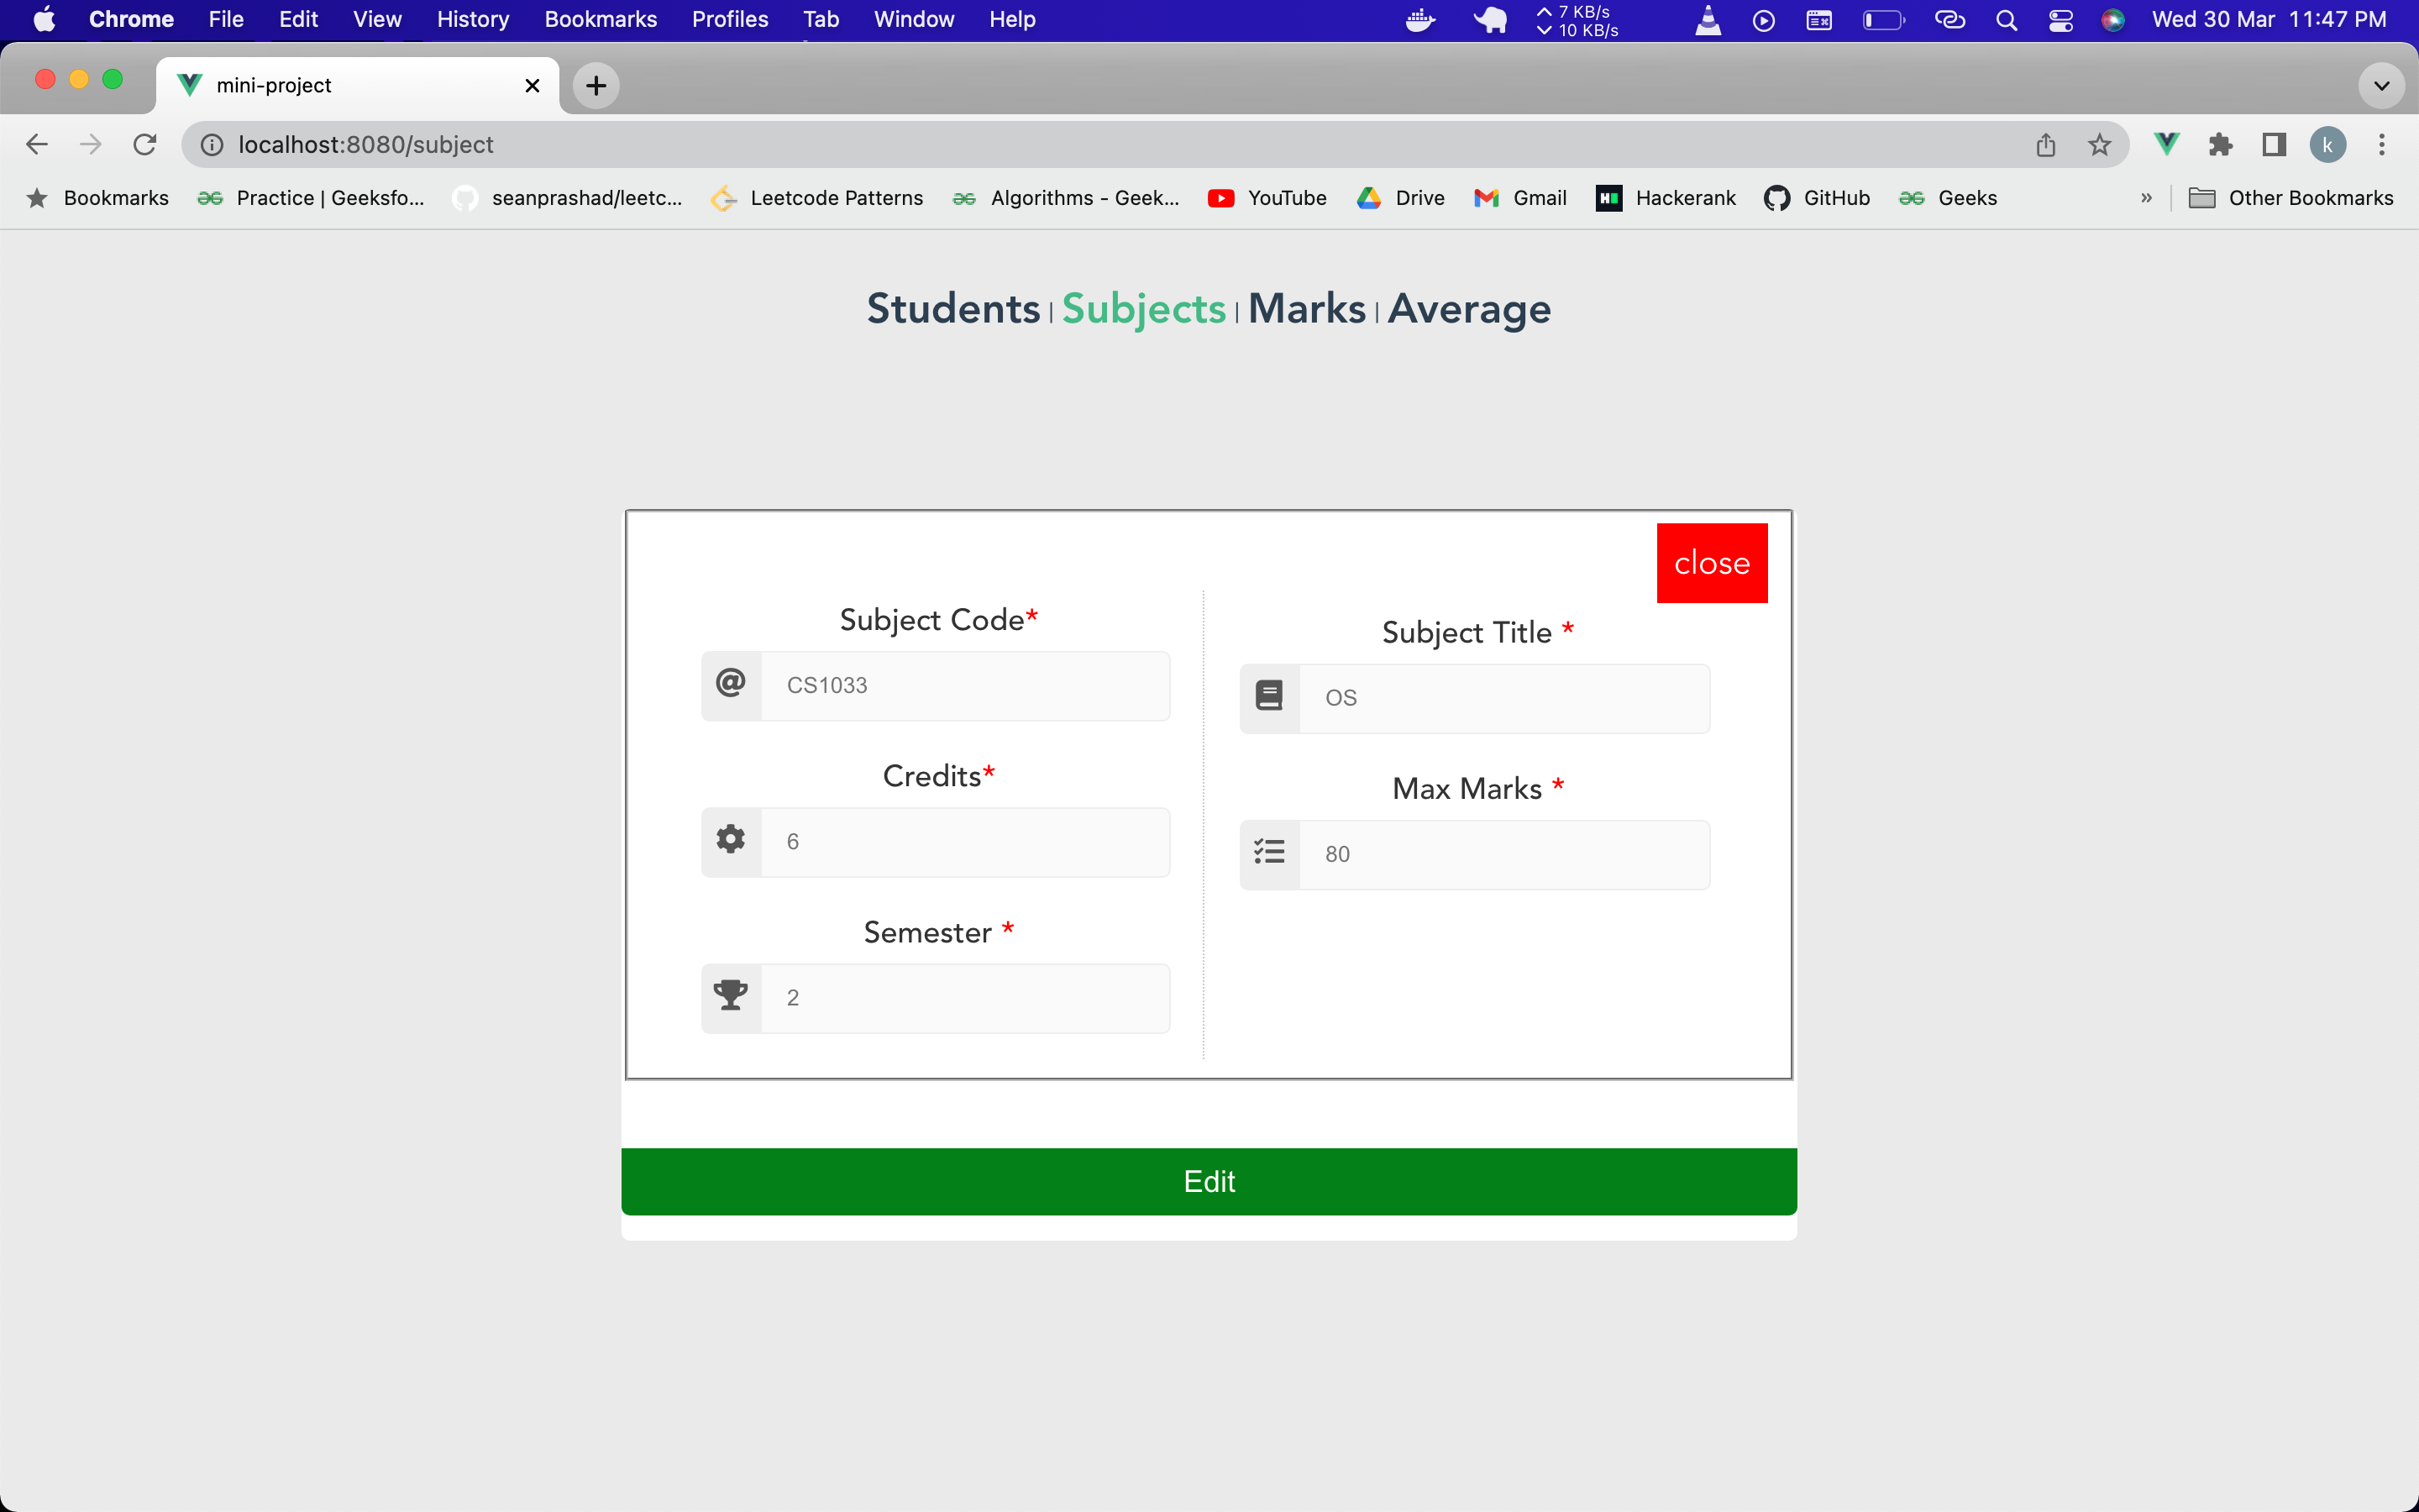The height and width of the screenshot is (1512, 2419).
Task: Open macOS Control Center toggles
Action: tap(2060, 20)
